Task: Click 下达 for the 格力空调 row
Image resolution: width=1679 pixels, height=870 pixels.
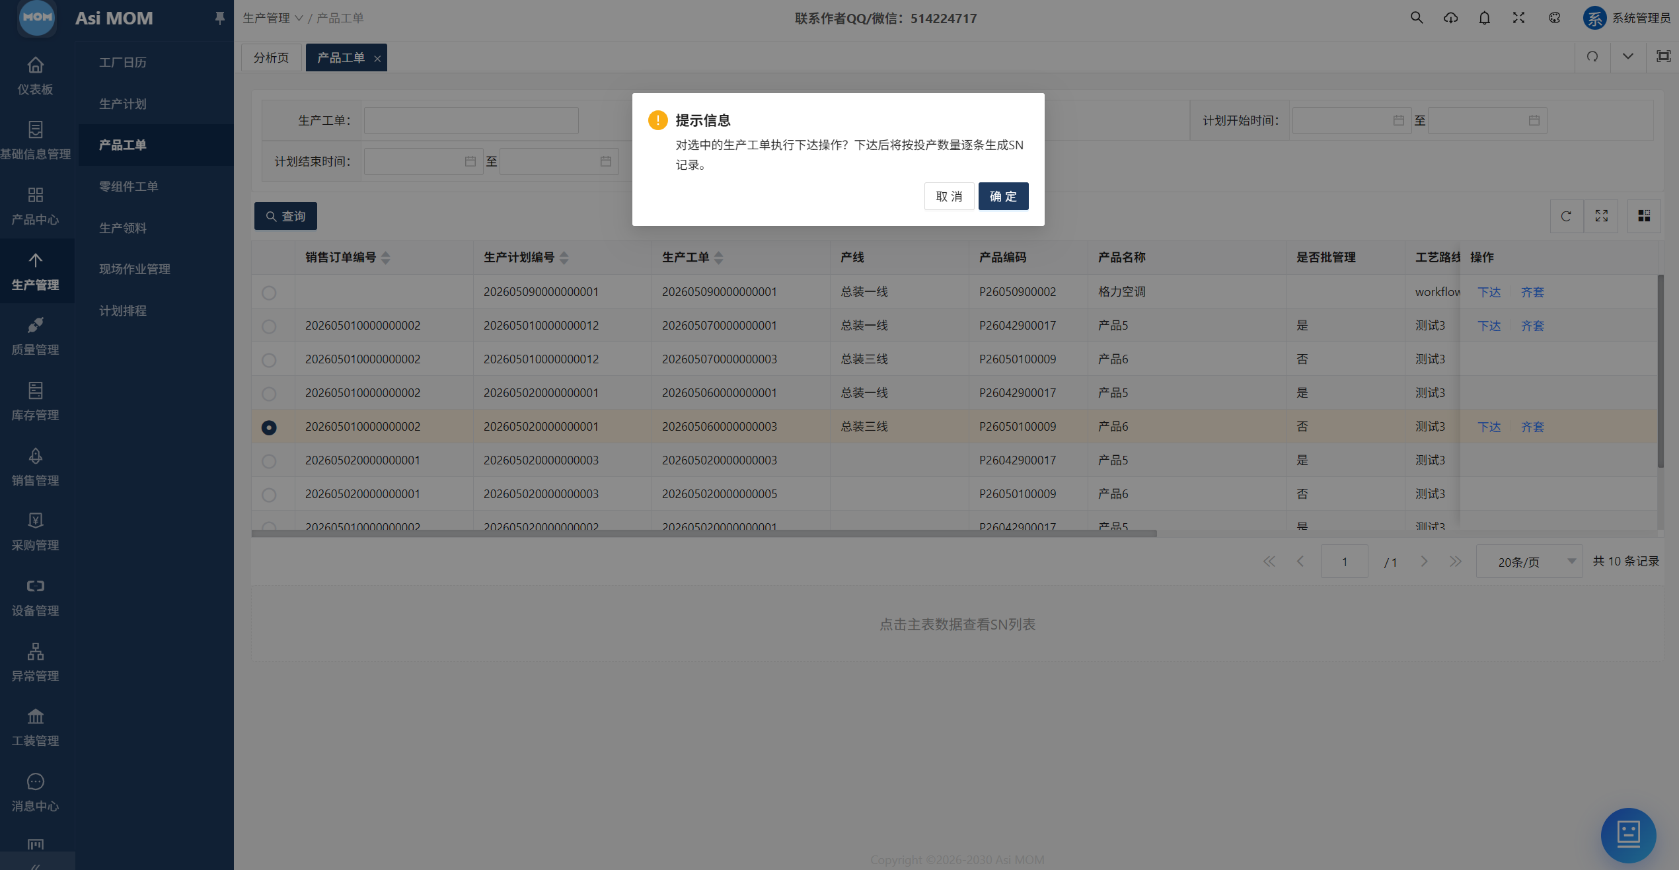Action: coord(1489,293)
